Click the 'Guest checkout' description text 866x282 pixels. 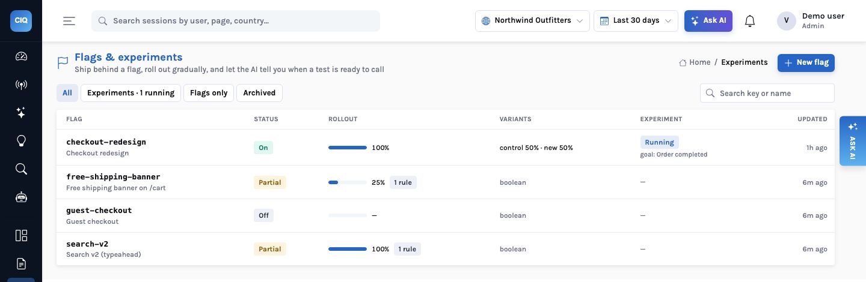pyautogui.click(x=93, y=221)
